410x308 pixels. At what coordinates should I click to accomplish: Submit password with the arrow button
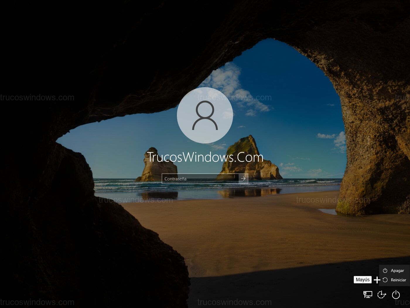tap(243, 179)
